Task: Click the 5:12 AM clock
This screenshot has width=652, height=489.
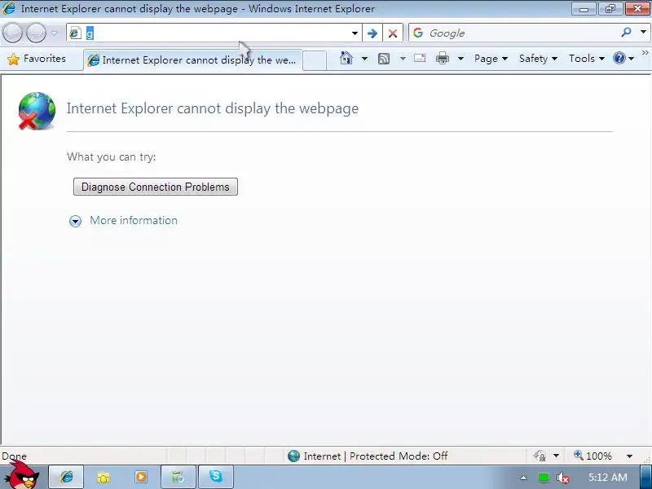Action: point(607,477)
